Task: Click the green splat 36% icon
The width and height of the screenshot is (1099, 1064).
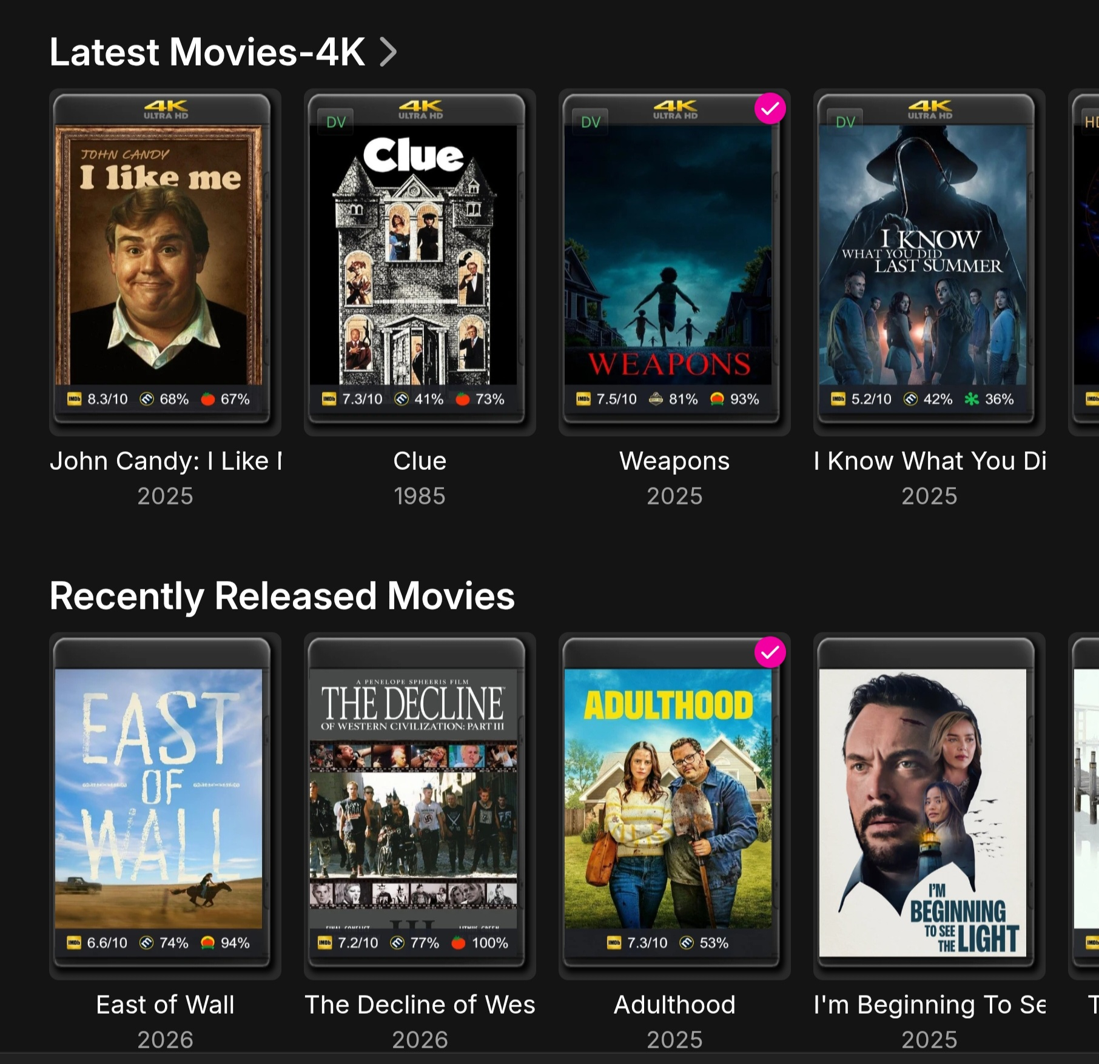Action: 972,399
